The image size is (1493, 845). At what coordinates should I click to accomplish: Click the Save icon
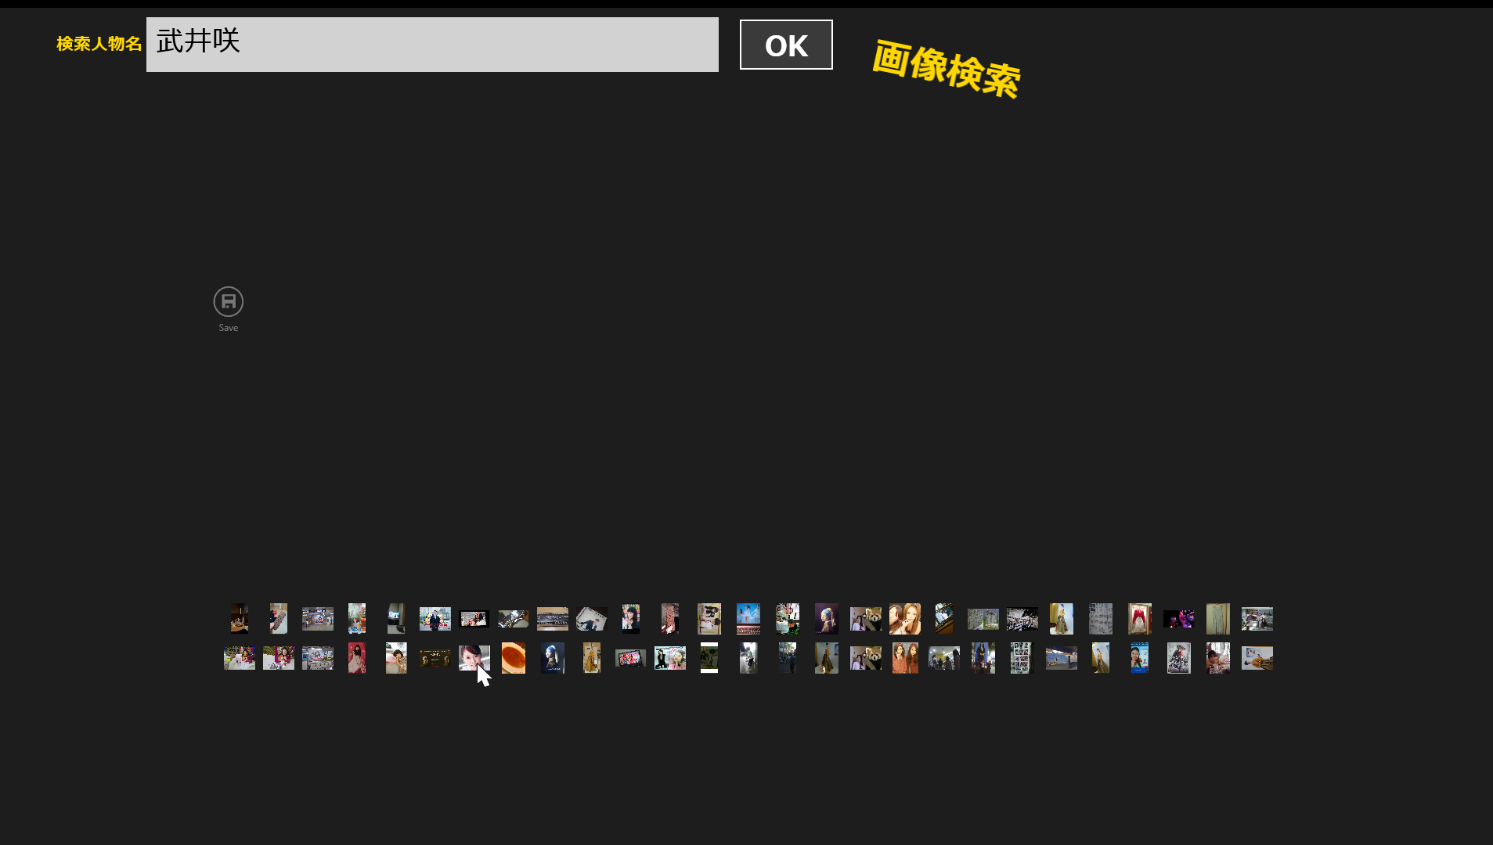coord(229,302)
